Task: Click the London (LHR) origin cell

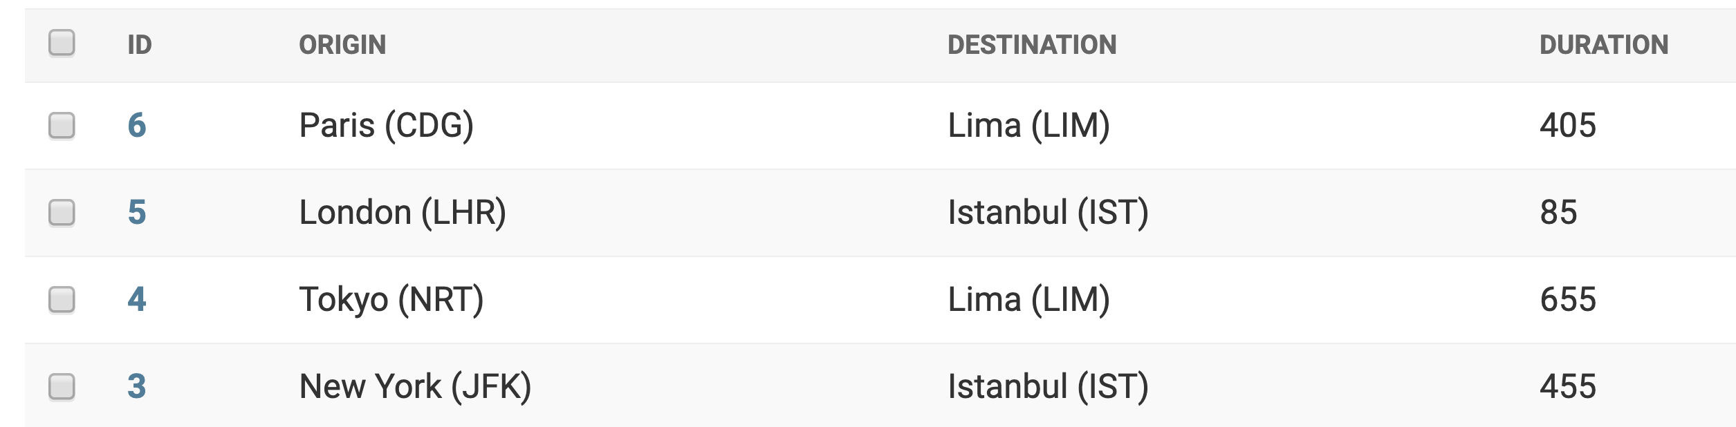Action: click(403, 213)
